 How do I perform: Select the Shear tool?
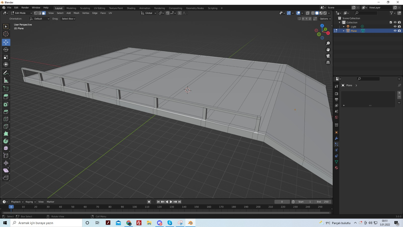[x=6, y=171]
